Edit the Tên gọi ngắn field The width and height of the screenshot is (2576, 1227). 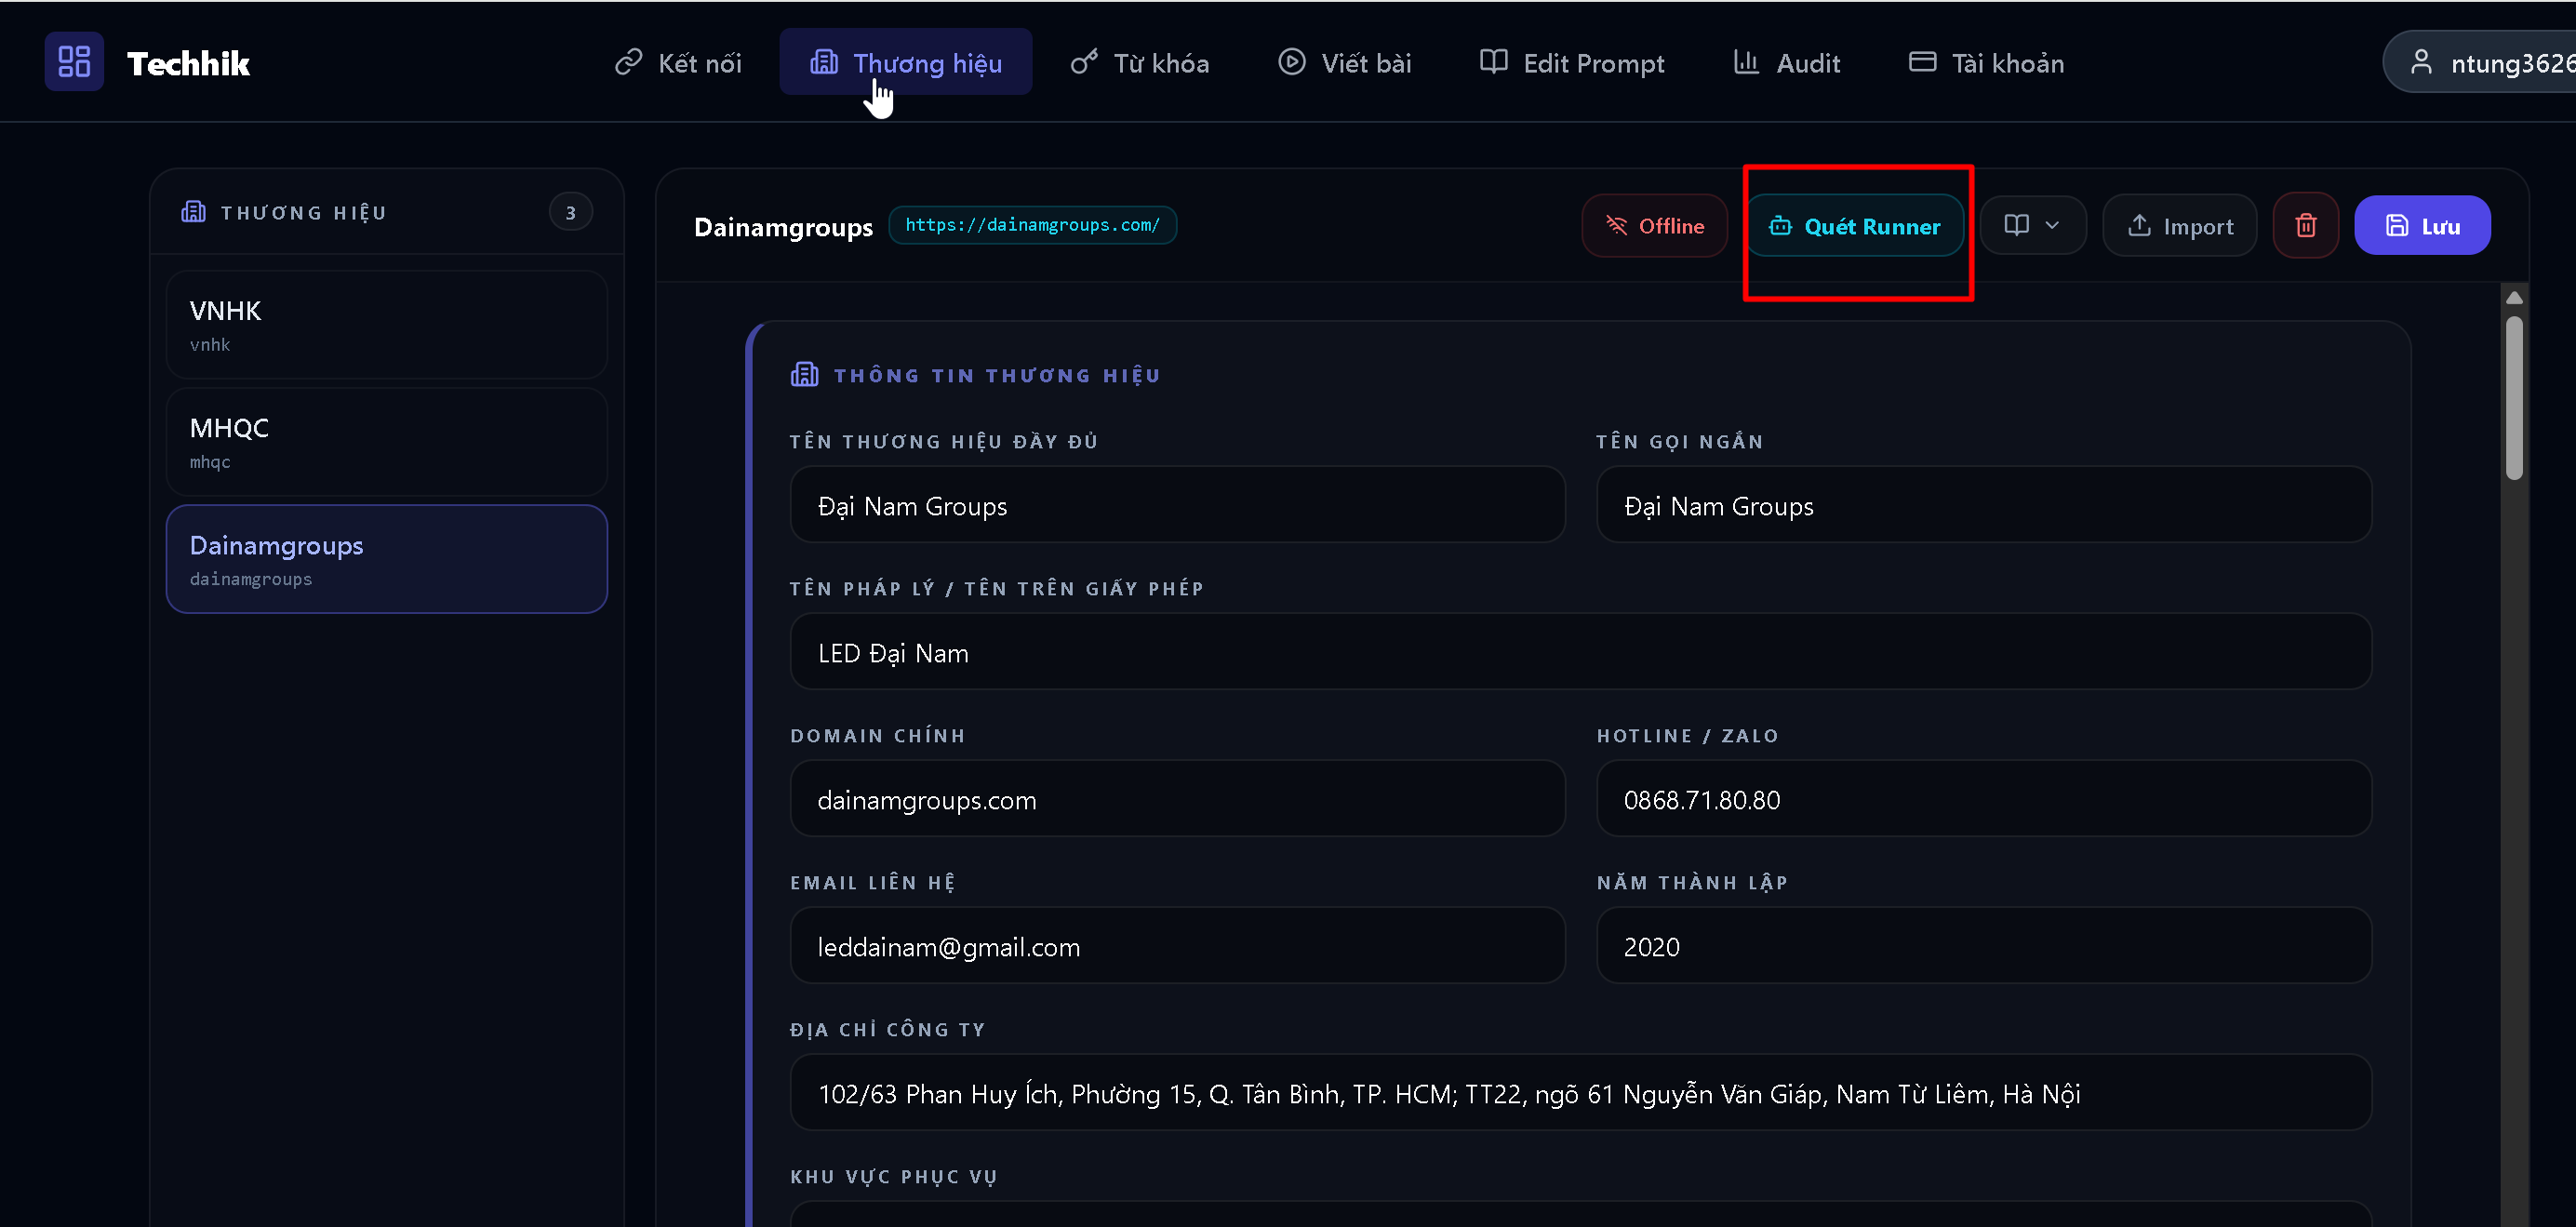pyautogui.click(x=1984, y=506)
